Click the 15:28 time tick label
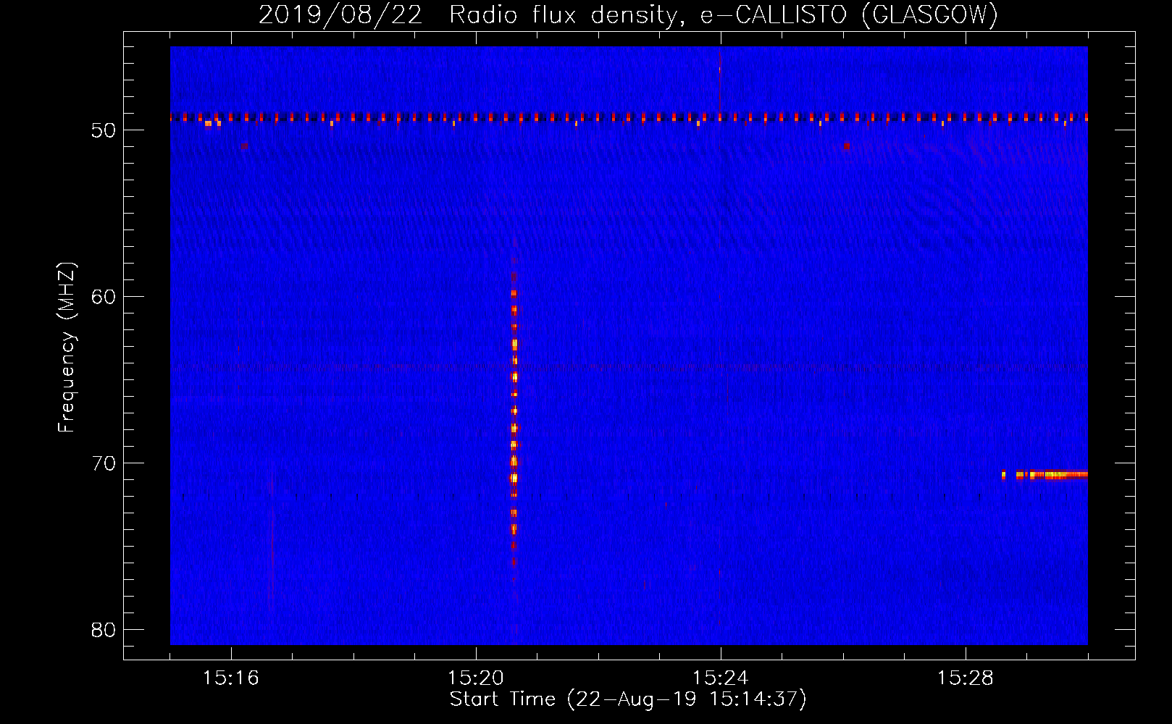Screen dimensions: 1172x724 point(966,678)
